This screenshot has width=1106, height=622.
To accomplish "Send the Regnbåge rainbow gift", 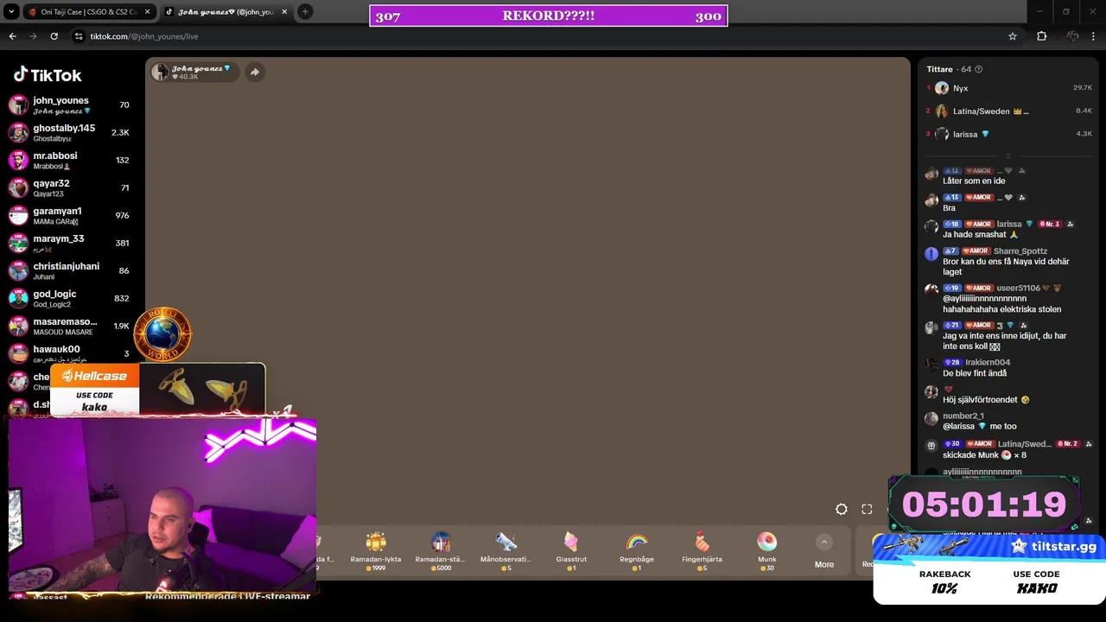I will tap(637, 551).
